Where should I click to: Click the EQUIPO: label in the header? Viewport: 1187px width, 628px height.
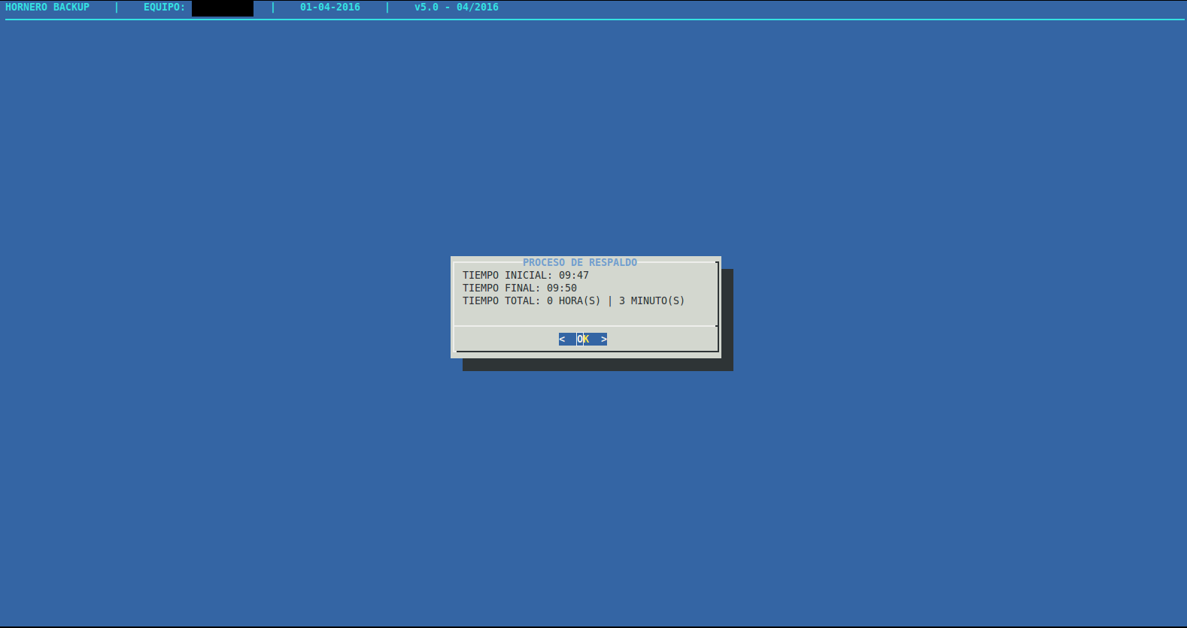(x=165, y=7)
